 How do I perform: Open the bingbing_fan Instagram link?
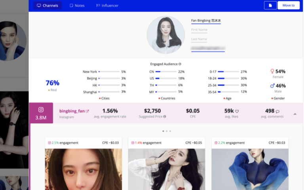pyautogui.click(x=72, y=111)
